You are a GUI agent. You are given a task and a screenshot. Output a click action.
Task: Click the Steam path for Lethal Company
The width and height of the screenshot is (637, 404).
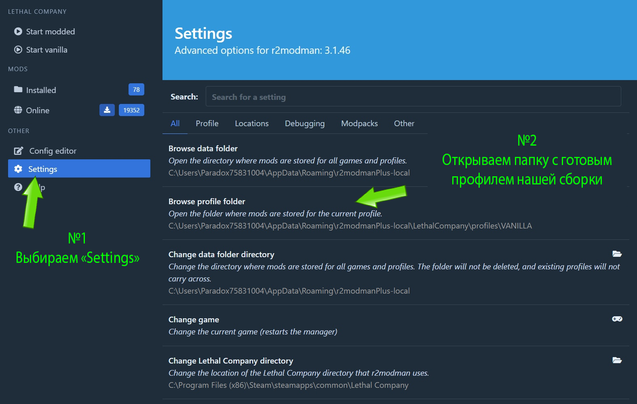tap(289, 385)
